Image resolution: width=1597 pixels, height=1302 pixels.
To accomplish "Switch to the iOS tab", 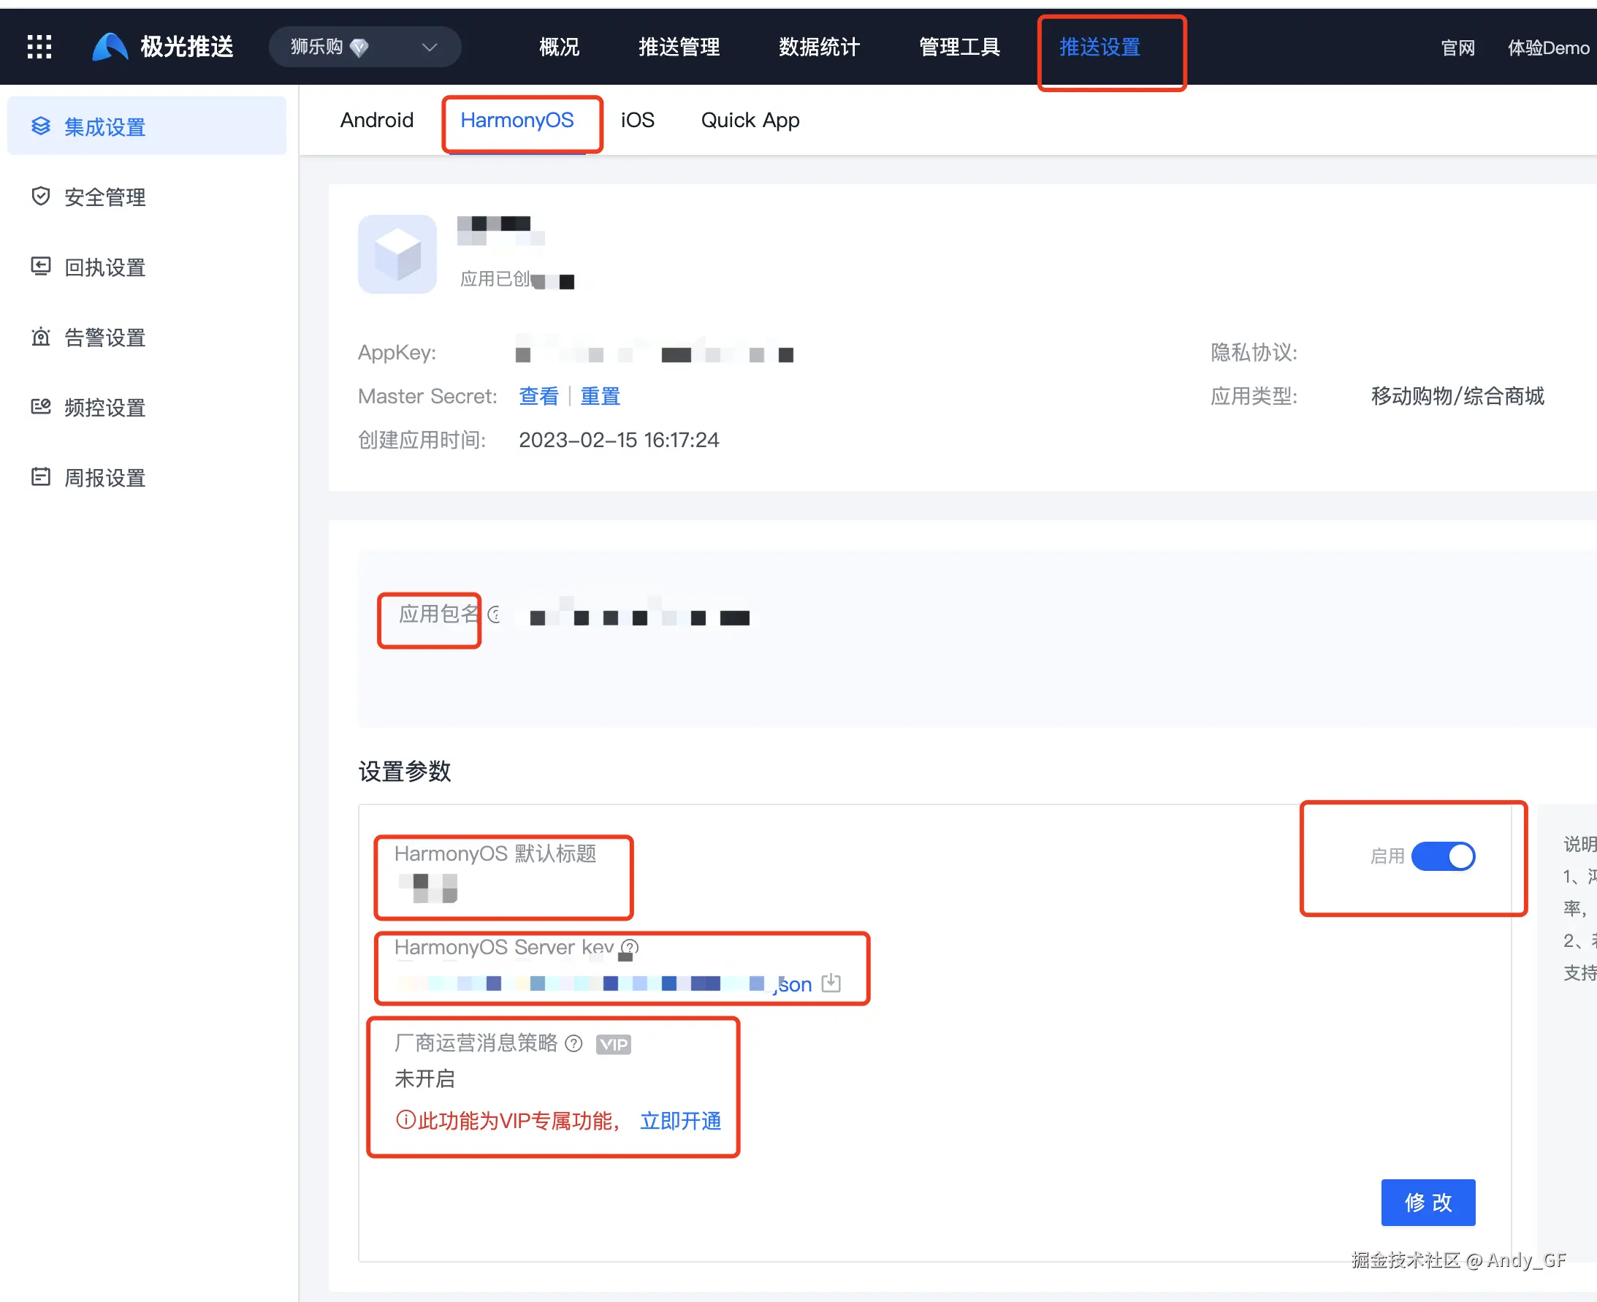I will click(x=637, y=120).
